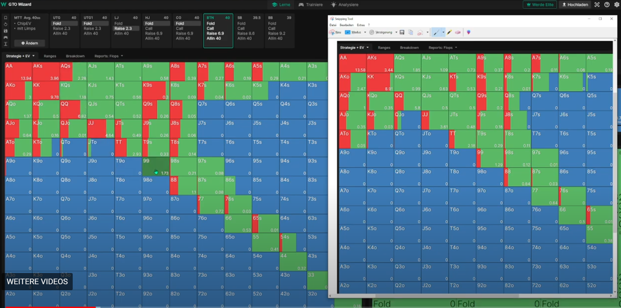Screen dimensions: 621x308
Task: Select the UTG position card
Action: click(x=64, y=31)
